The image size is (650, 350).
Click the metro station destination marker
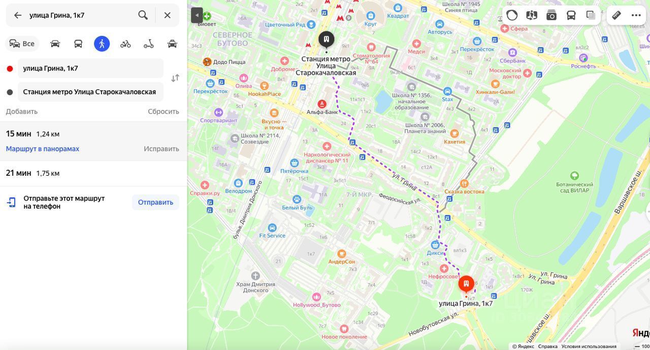point(326,39)
